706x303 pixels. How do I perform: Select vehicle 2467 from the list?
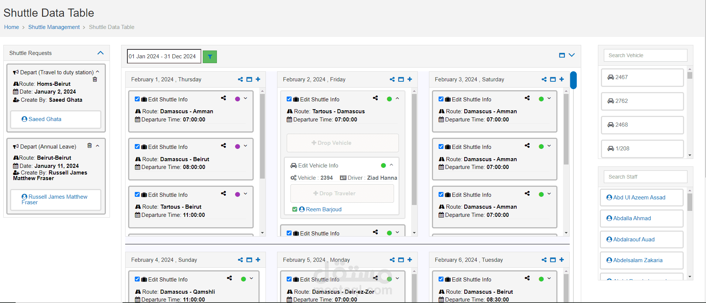[642, 77]
